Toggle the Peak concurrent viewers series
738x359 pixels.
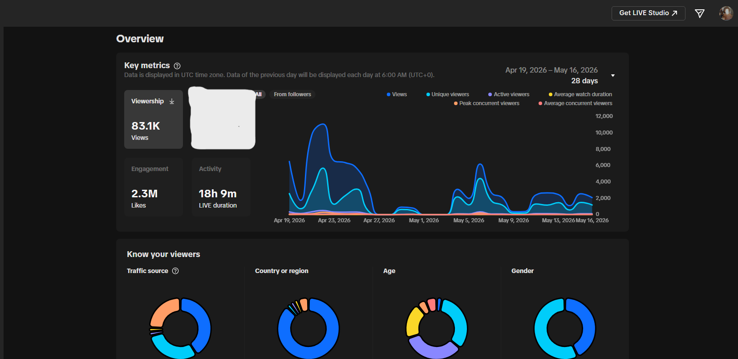487,103
